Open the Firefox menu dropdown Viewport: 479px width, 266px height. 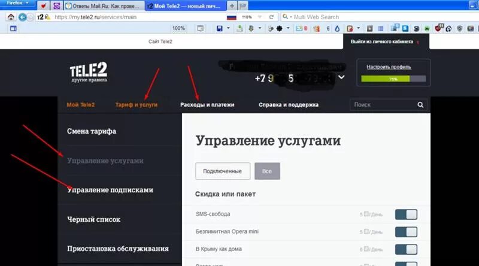tap(18, 3)
